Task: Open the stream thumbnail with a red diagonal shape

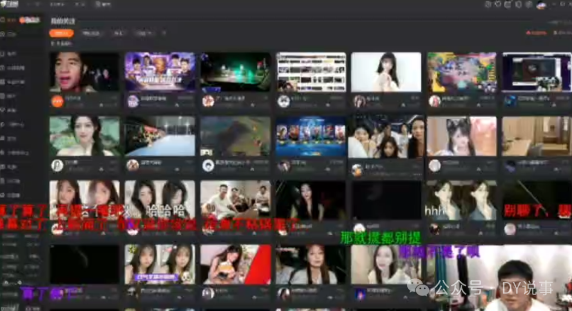Action: [235, 264]
